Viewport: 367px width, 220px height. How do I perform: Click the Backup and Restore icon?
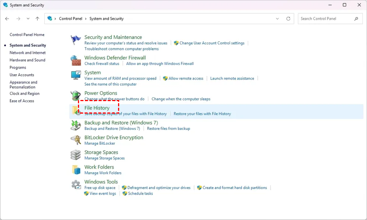click(x=76, y=125)
